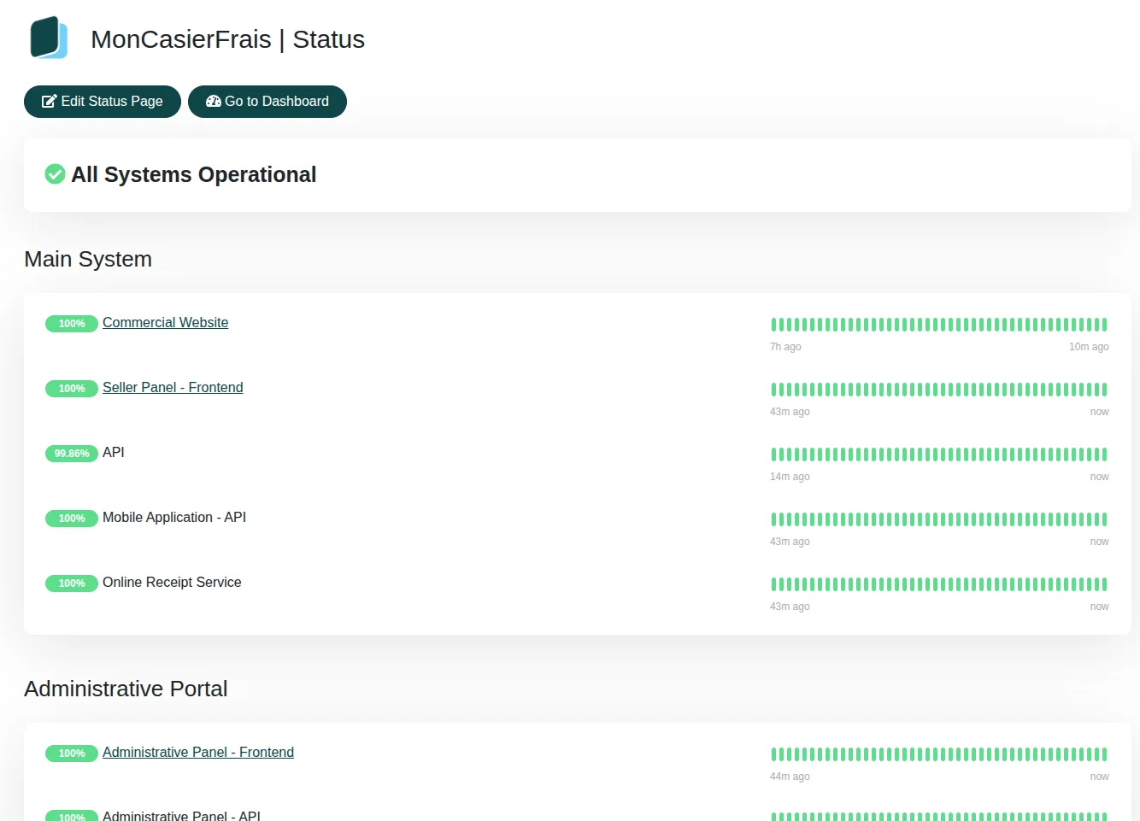Viewport: 1140px width, 821px height.
Task: Click the '10m ago' label under Commercial Website
Action: coord(1089,347)
